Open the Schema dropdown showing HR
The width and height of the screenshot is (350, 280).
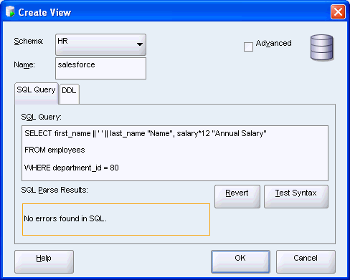click(100, 44)
